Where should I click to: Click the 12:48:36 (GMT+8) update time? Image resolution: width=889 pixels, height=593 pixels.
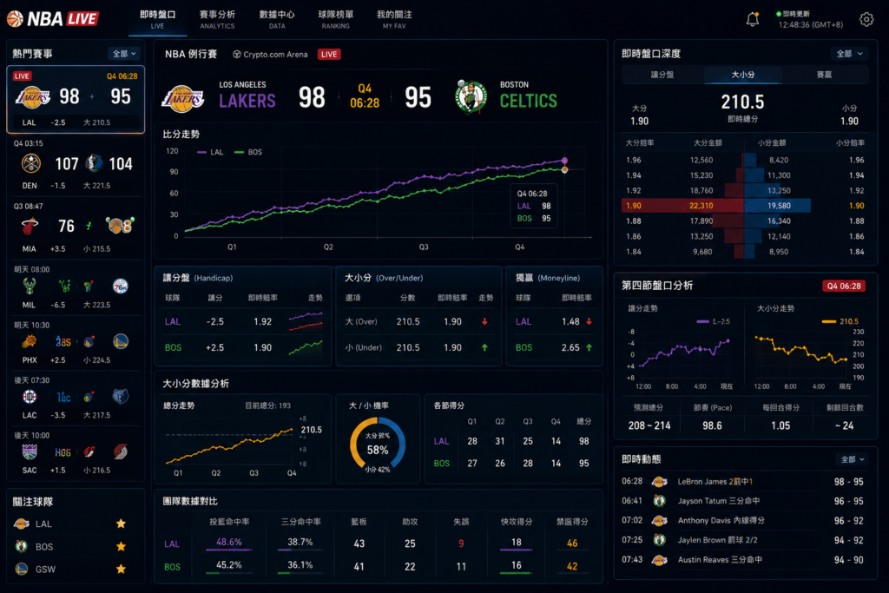click(x=810, y=25)
